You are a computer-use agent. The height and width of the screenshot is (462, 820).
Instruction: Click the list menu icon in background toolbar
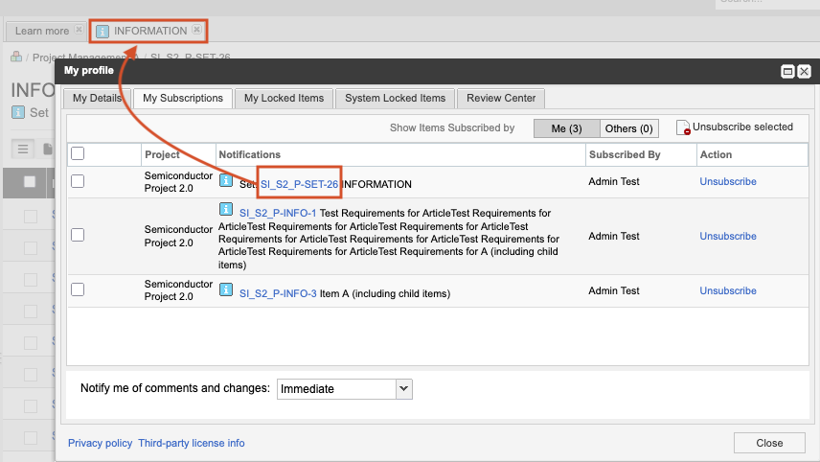(23, 150)
